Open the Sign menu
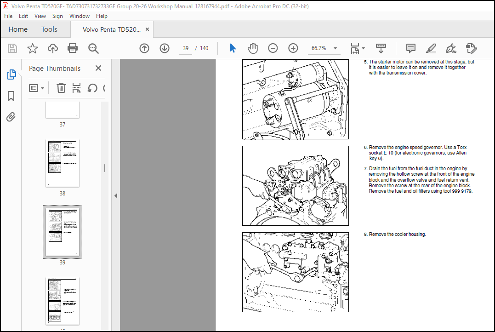The height and width of the screenshot is (332, 495). (57, 16)
